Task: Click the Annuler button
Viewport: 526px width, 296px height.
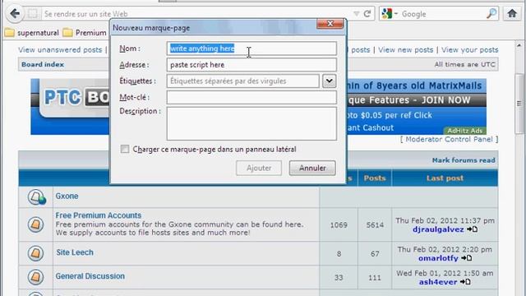Action: pos(312,168)
